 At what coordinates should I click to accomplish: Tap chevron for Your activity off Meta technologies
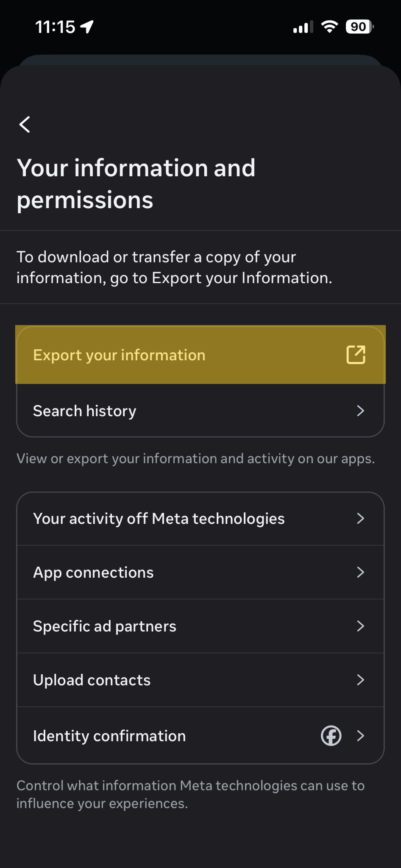pyautogui.click(x=360, y=518)
